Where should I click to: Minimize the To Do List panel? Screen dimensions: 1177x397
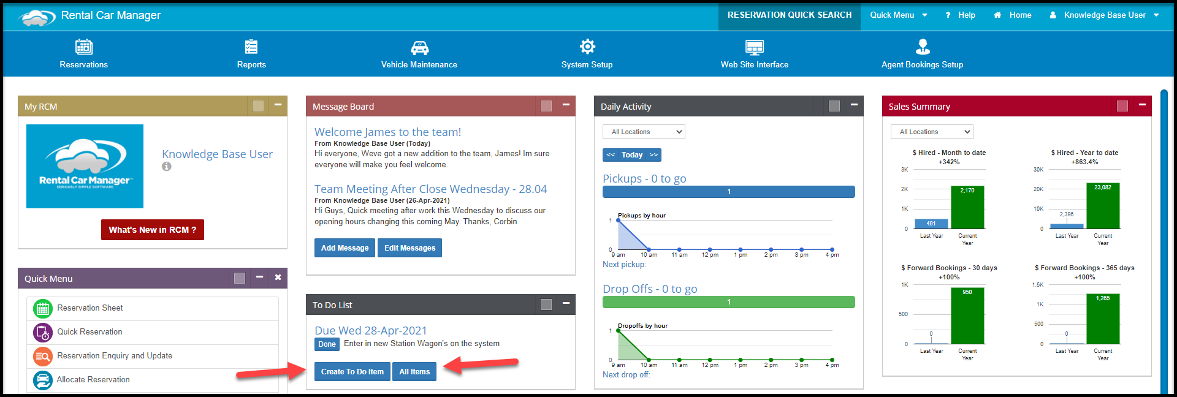pyautogui.click(x=566, y=303)
